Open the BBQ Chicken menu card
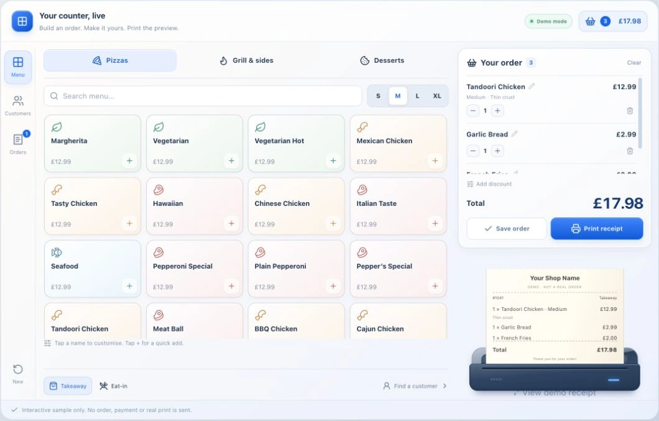This screenshot has width=659, height=421. point(297,321)
